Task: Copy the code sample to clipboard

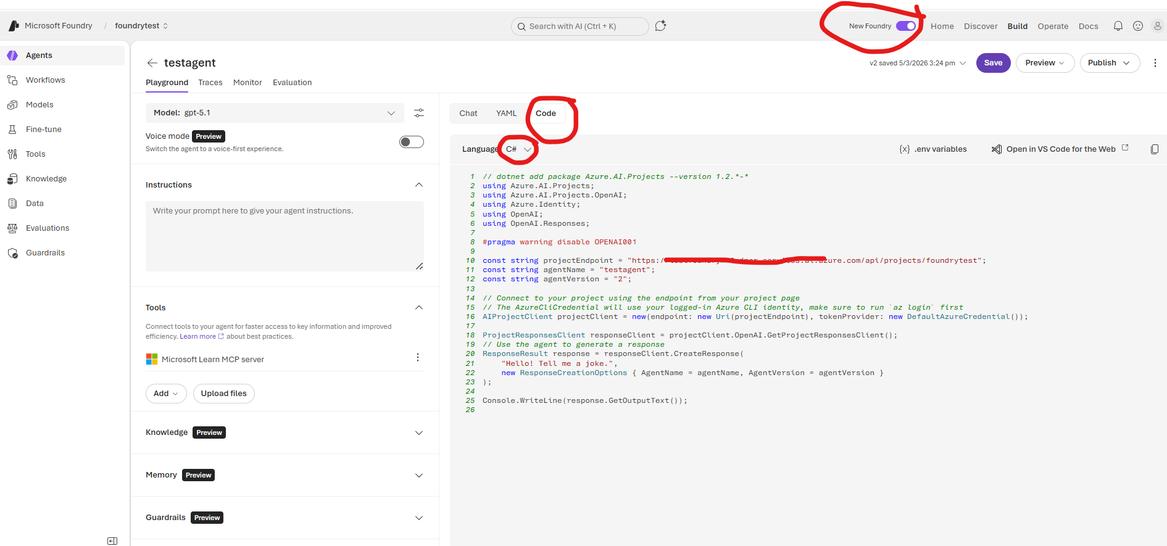Action: coord(1155,149)
